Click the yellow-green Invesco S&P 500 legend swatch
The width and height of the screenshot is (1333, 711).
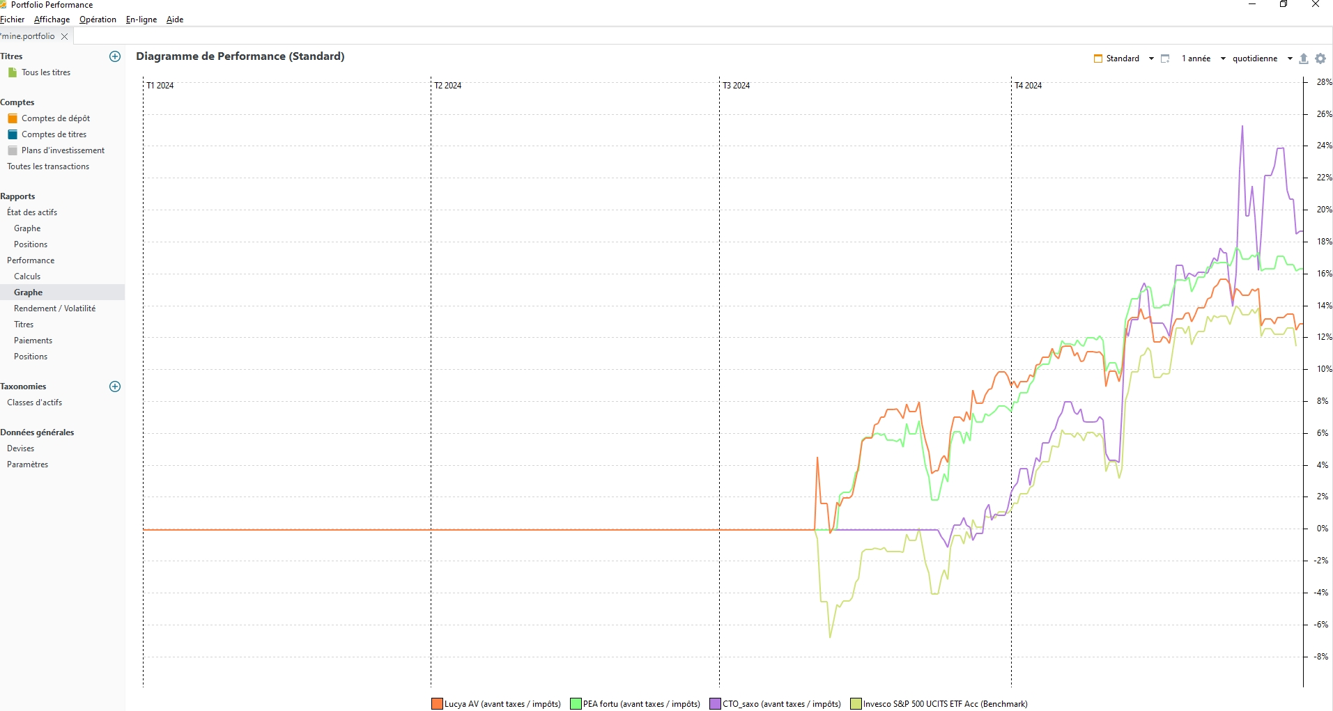click(x=856, y=704)
